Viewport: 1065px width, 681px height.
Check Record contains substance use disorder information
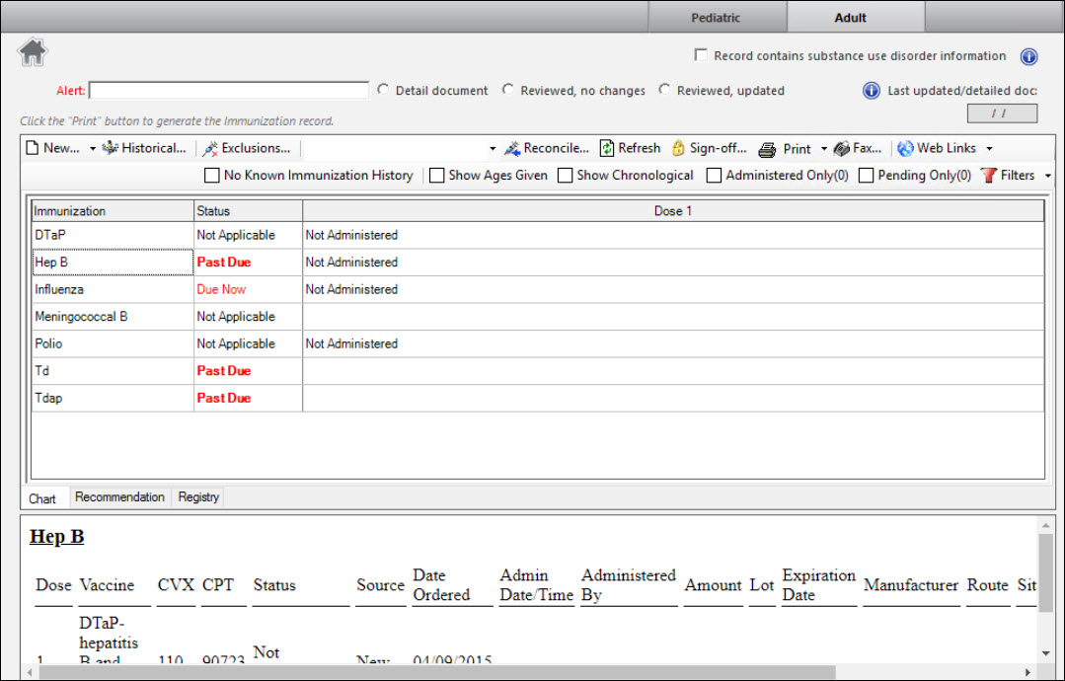coord(701,55)
